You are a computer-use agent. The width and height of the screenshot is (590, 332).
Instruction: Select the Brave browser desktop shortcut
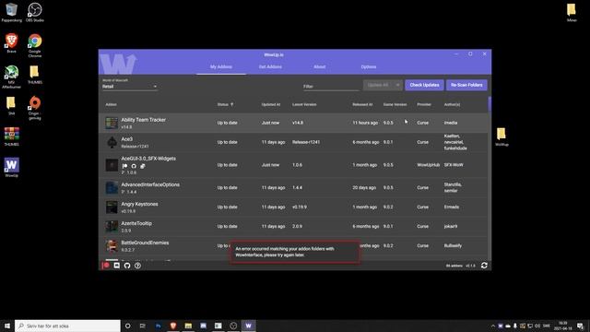(11, 43)
